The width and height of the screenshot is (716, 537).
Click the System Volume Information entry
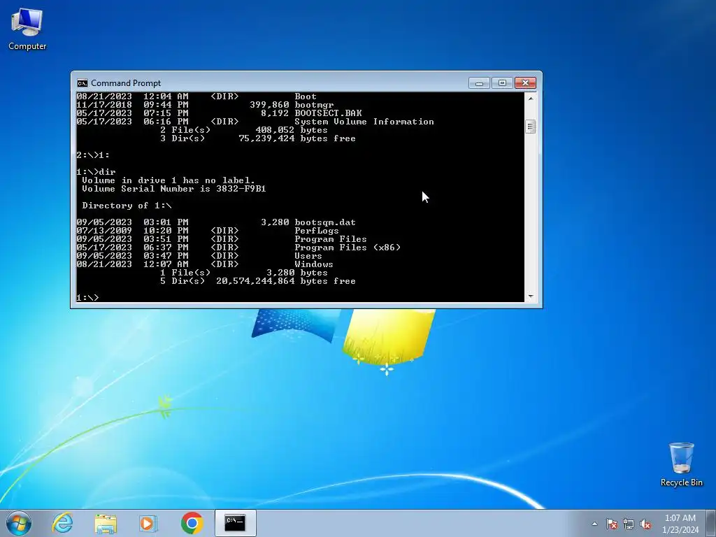click(364, 122)
